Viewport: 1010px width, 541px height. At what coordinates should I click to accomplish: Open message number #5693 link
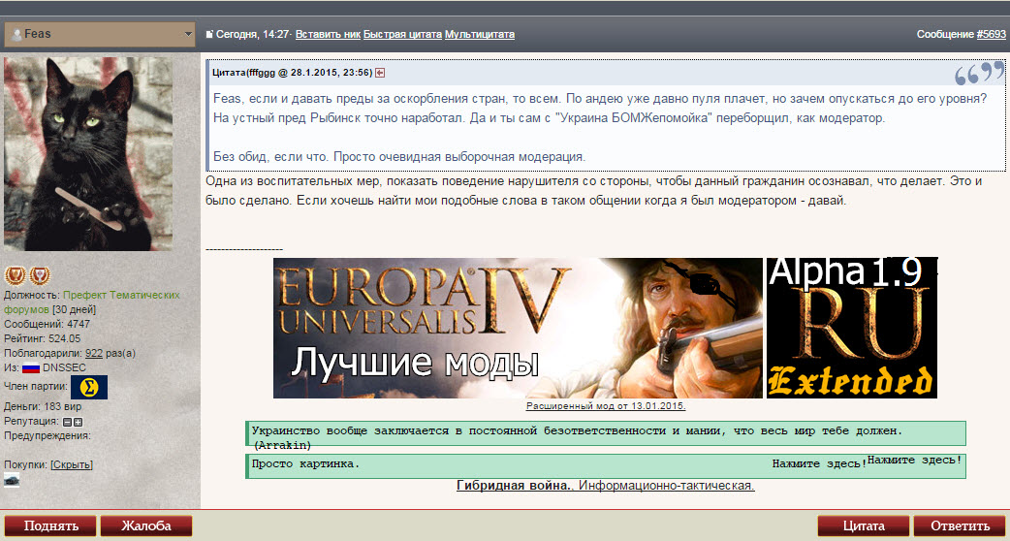pyautogui.click(x=991, y=34)
